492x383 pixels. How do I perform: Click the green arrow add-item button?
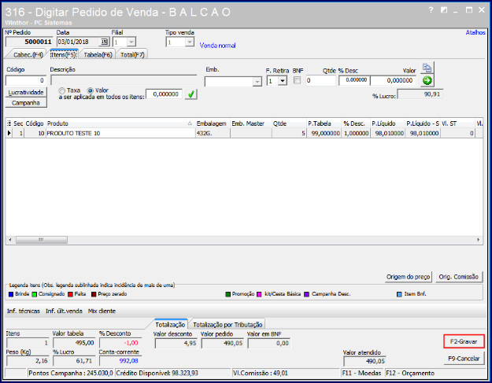point(427,80)
